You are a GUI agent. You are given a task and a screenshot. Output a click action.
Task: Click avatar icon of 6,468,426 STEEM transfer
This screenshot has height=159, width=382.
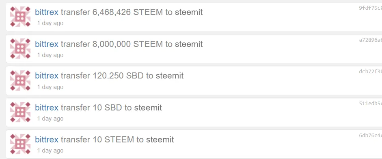click(20, 17)
